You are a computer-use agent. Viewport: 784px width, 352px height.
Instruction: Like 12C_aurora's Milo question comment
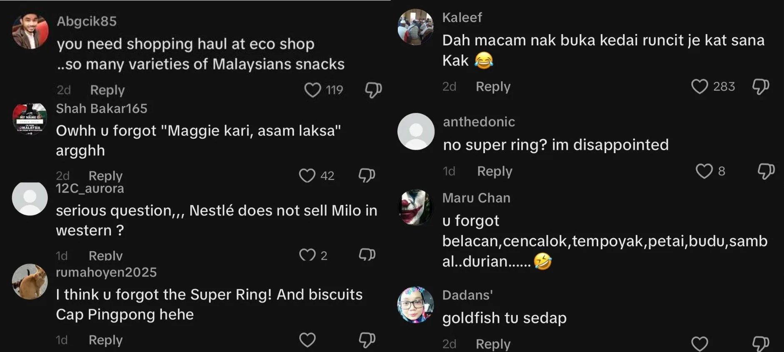click(x=307, y=255)
